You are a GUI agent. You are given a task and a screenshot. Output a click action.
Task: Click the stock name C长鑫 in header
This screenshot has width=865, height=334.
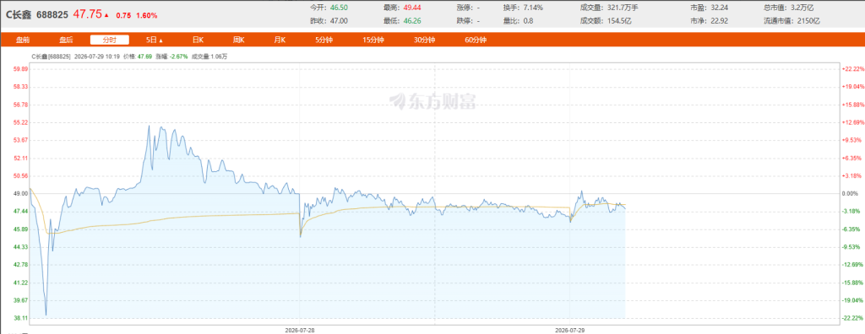click(x=19, y=15)
